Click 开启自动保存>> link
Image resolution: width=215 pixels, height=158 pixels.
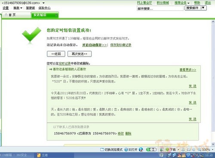(95, 45)
